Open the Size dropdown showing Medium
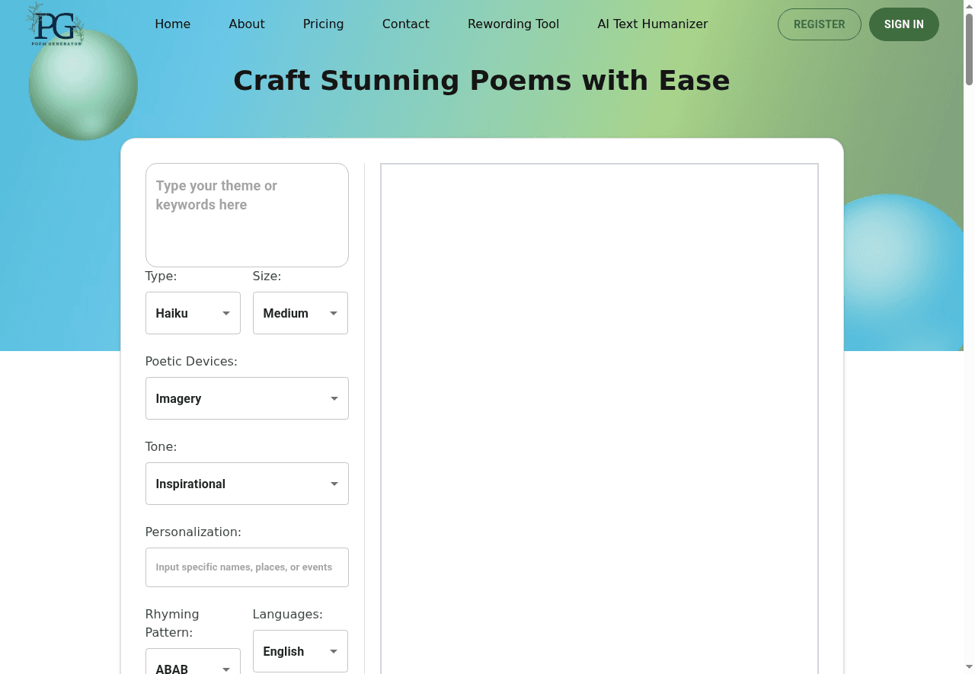The image size is (975, 674). click(300, 313)
